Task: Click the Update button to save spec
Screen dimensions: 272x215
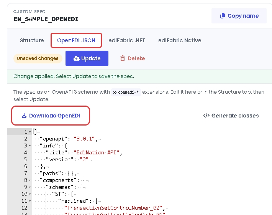Action: [87, 58]
